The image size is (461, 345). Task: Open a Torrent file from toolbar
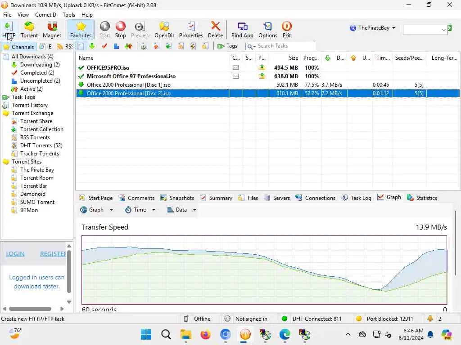(x=29, y=30)
